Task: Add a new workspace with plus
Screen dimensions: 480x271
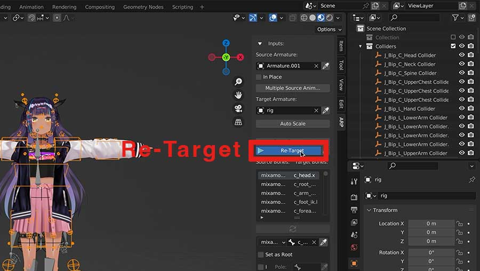Action: click(202, 7)
